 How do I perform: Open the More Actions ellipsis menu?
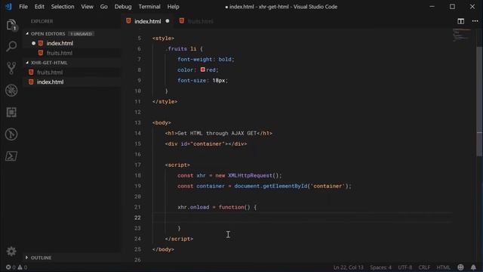point(475,21)
